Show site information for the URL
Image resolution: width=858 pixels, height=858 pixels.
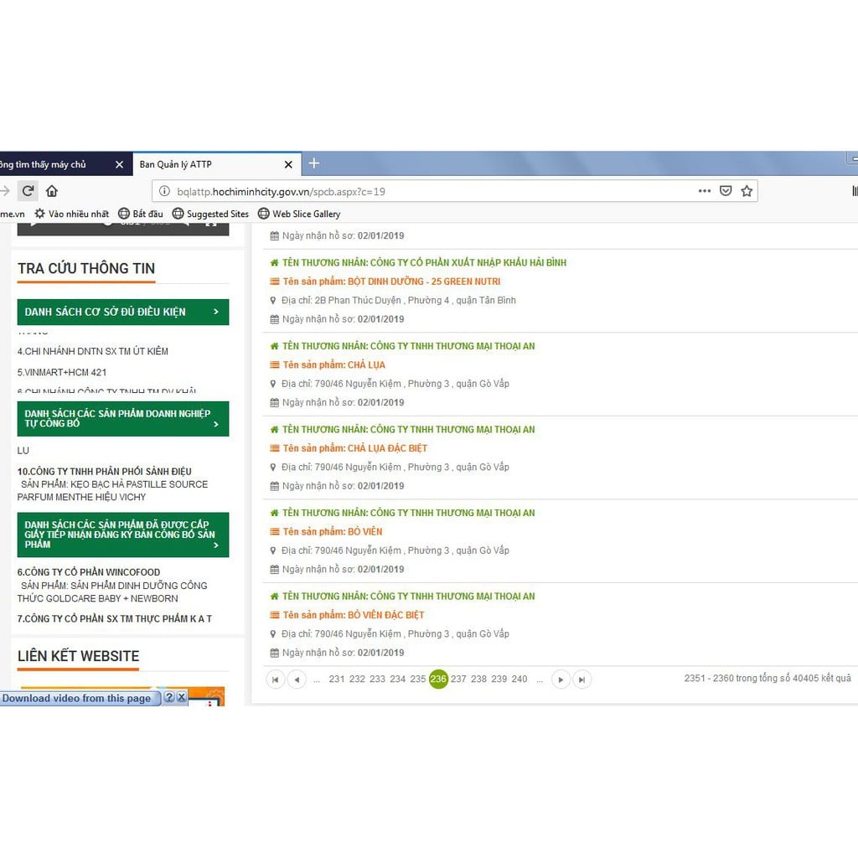(164, 191)
